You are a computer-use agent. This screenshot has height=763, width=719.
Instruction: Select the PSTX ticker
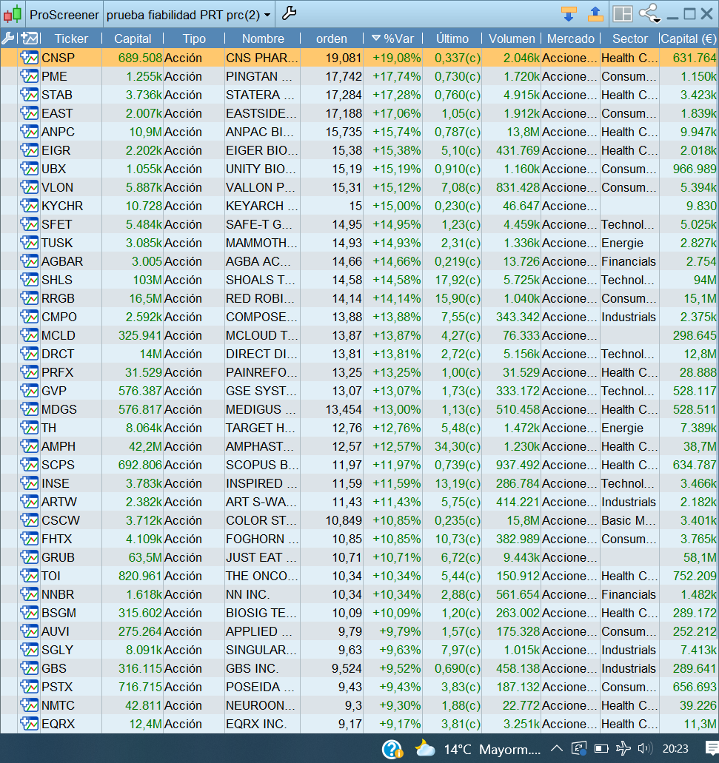tap(57, 687)
